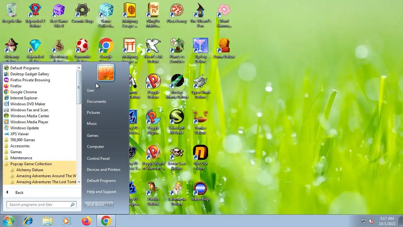Expand the Accessories folder in Start menu
This screenshot has height=227, width=403.
tap(40, 146)
